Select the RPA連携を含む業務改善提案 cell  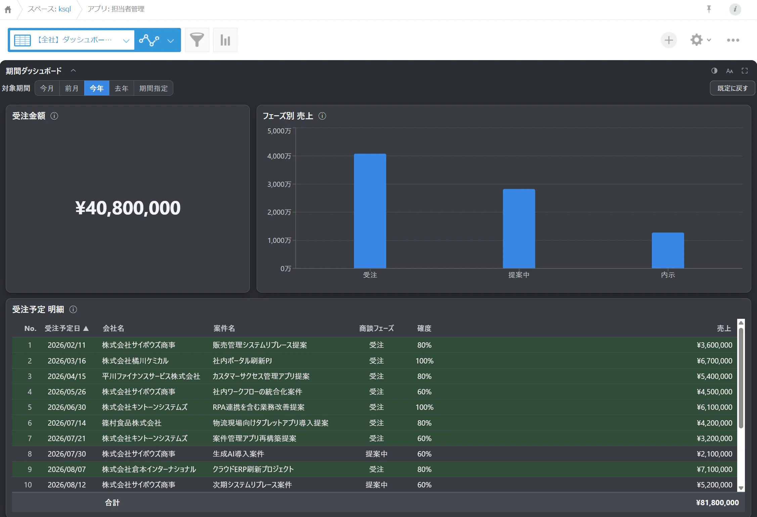(x=259, y=407)
